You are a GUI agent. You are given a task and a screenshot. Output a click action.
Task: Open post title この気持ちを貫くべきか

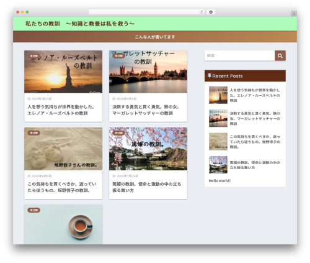(62, 187)
